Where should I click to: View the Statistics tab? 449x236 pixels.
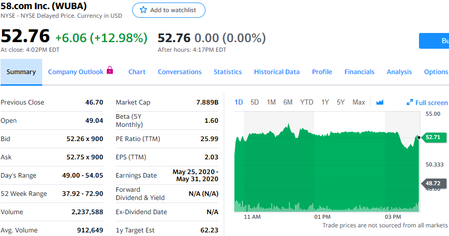click(227, 72)
